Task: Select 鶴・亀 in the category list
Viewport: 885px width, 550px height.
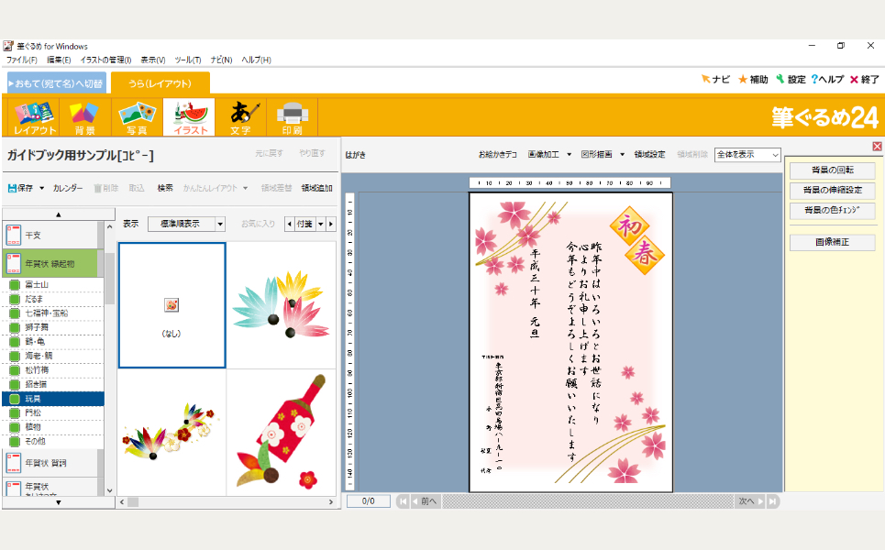Action: click(x=53, y=341)
